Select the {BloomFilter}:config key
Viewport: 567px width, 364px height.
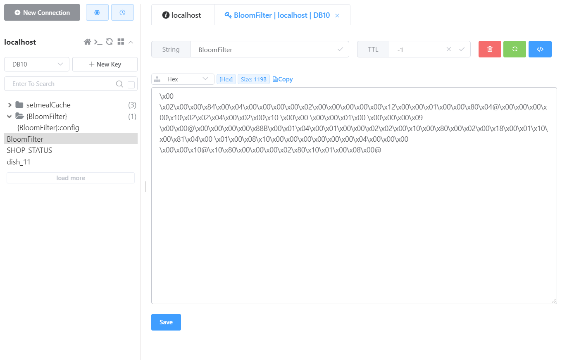[x=48, y=128]
